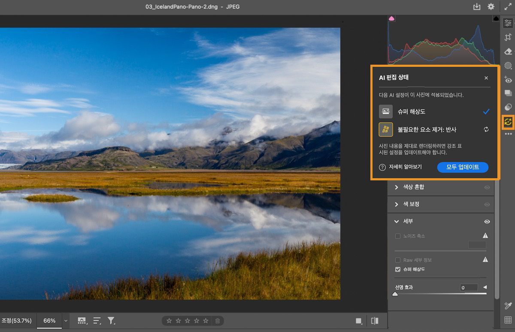Toggle full screen mode arrows
Image resolution: width=515 pixels, height=332 pixels.
(x=508, y=7)
